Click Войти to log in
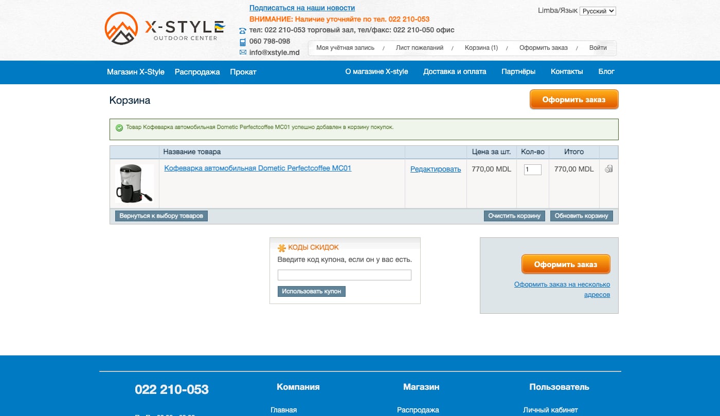 pyautogui.click(x=598, y=48)
